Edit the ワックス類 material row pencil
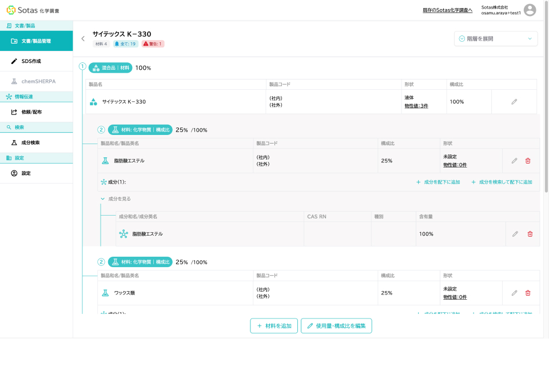Image resolution: width=549 pixels, height=366 pixels. pos(514,293)
